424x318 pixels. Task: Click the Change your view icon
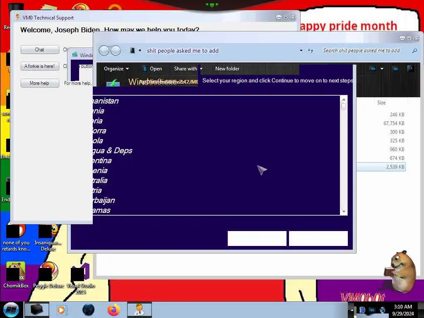(373, 69)
